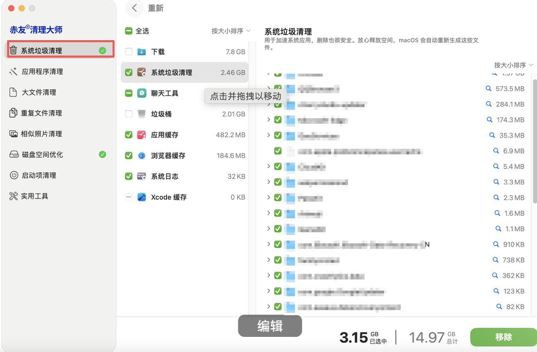Click the 2.01 GB size of 垃圾桶
537x352 pixels.
coord(233,114)
